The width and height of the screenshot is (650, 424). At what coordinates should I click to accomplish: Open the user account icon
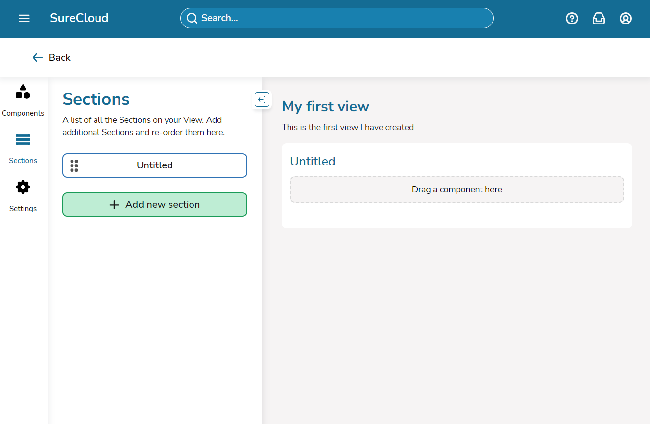(626, 18)
